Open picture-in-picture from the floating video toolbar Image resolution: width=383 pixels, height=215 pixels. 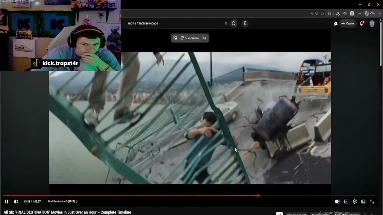(x=175, y=38)
